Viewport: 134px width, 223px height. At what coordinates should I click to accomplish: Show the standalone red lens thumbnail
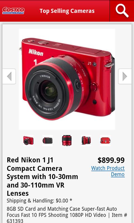tap(67, 140)
